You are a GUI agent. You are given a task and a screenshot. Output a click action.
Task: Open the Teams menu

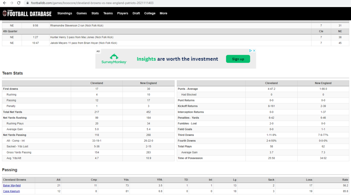(108, 13)
